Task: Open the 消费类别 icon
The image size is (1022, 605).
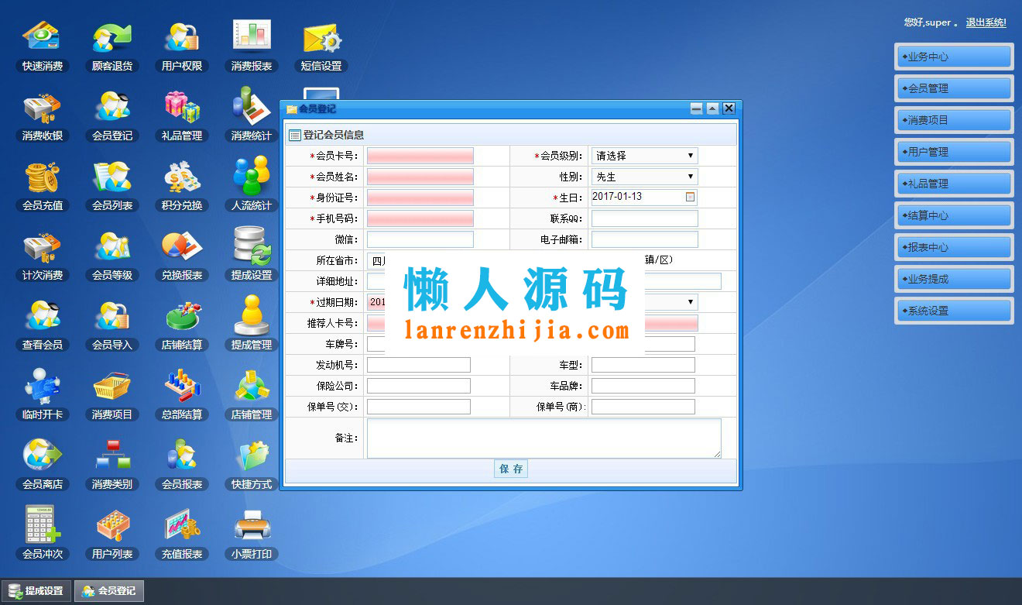Action: pyautogui.click(x=112, y=465)
